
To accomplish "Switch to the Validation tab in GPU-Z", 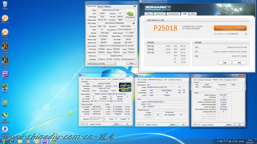I will 107,7.
